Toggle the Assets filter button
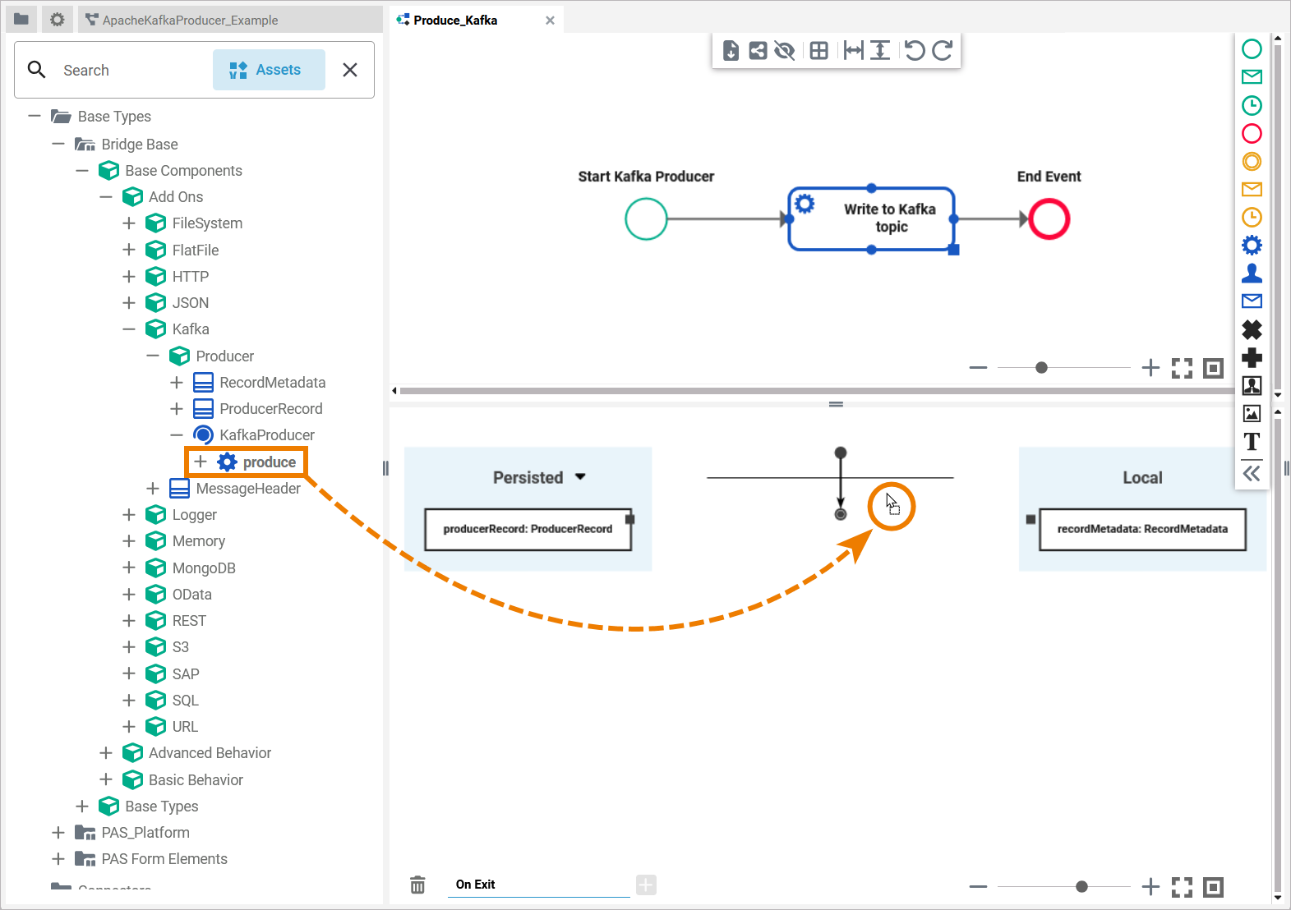Image resolution: width=1291 pixels, height=910 pixels. coord(269,70)
